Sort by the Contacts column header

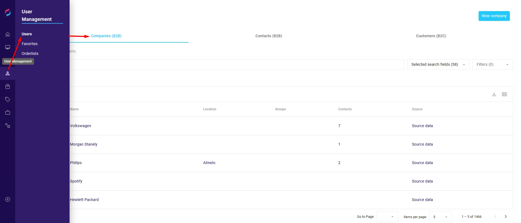[345, 109]
